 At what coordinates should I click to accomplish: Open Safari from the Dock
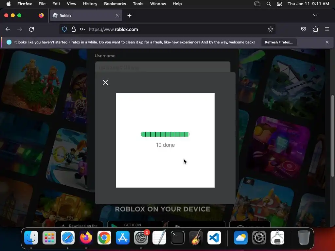[x=68, y=237]
